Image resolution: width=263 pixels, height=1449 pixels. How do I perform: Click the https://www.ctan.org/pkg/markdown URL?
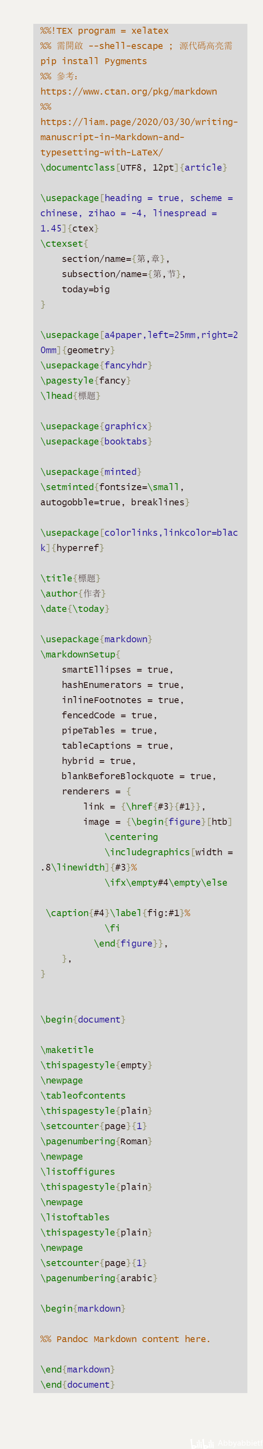[x=129, y=92]
